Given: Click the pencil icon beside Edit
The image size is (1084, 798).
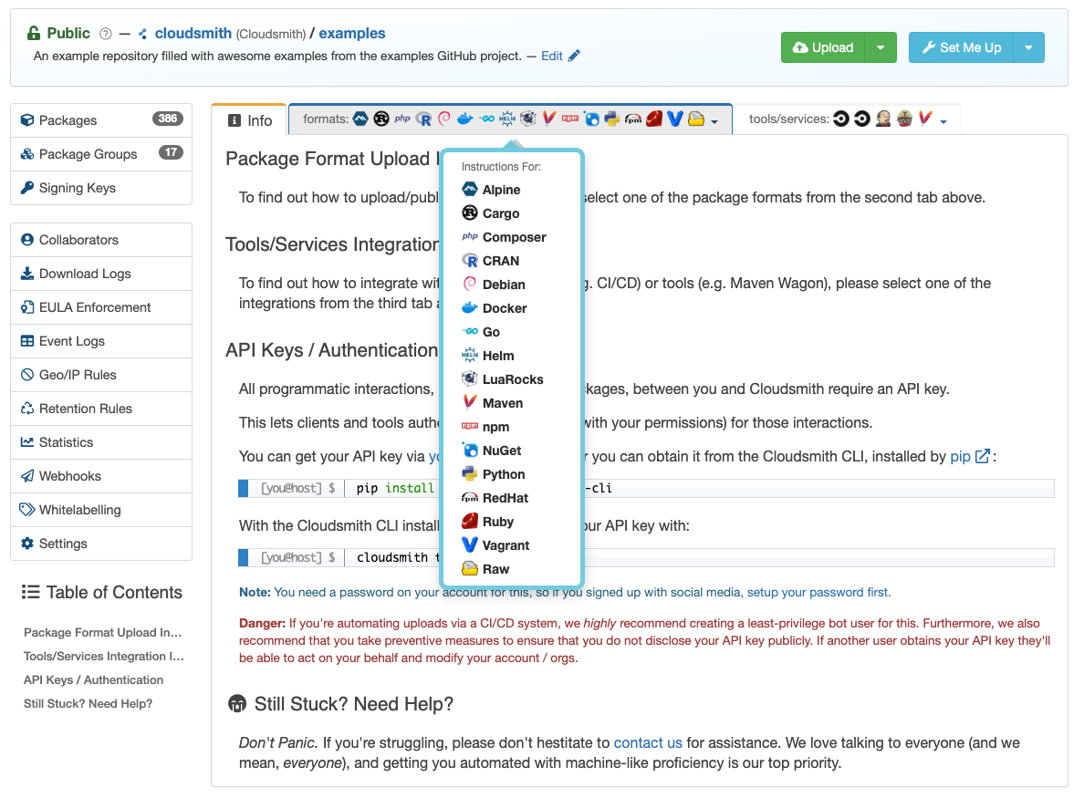Looking at the screenshot, I should (574, 56).
